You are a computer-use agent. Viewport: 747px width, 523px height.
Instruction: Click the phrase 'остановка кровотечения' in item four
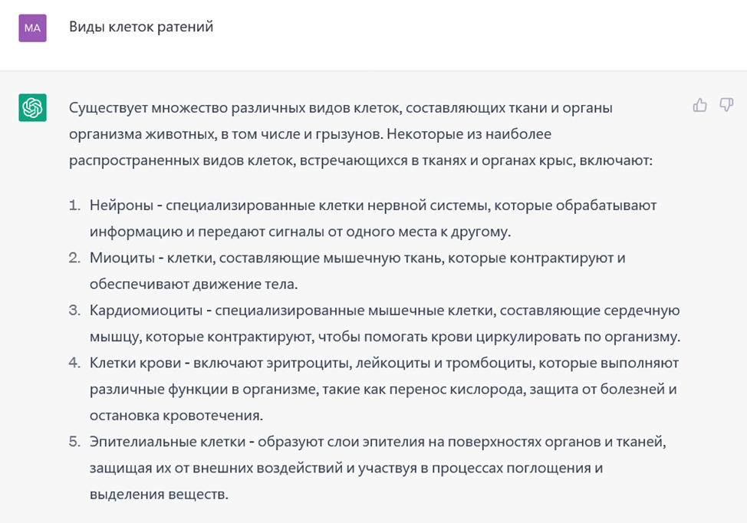point(175,416)
